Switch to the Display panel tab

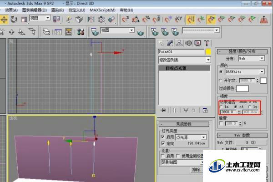point(198,43)
